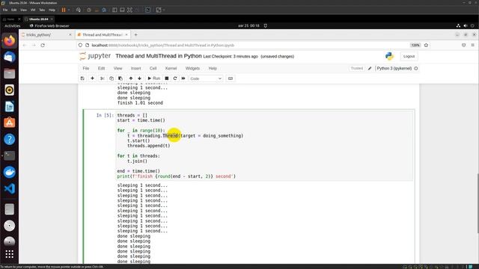This screenshot has height=269, width=479.
Task: Restart kernel and run all cells icon
Action: [x=183, y=78]
